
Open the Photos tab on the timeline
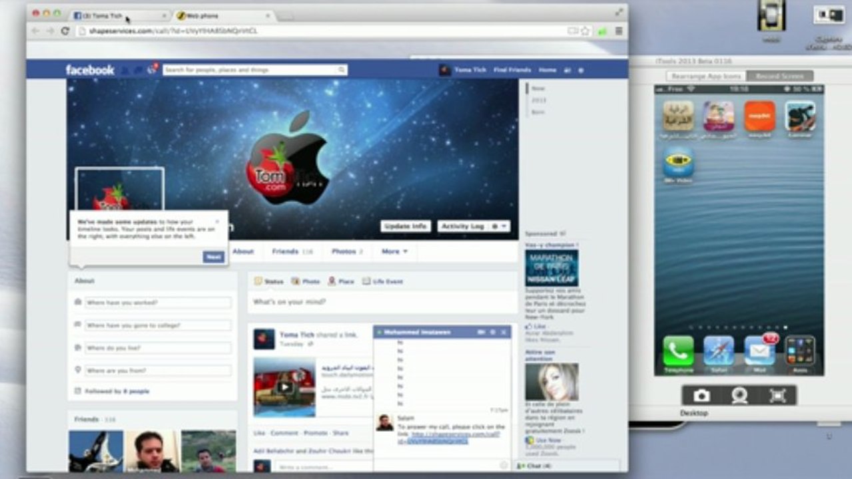tap(347, 251)
